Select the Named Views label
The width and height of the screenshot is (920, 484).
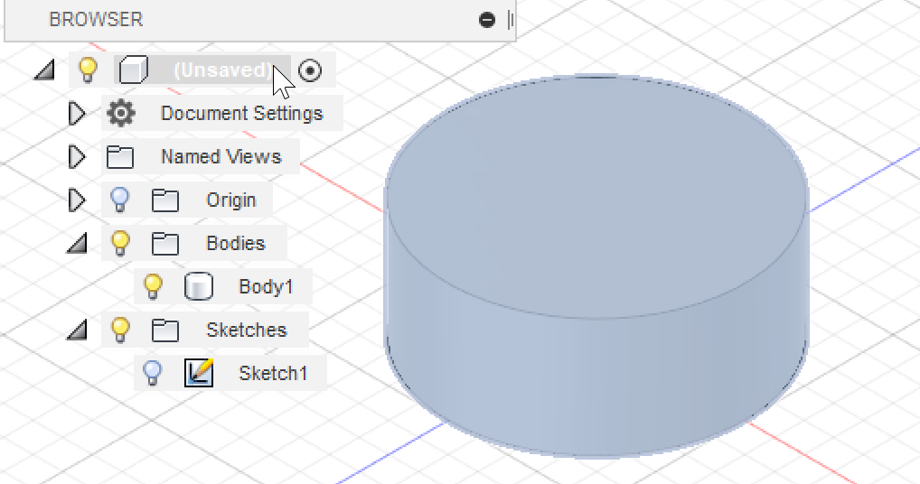point(221,156)
